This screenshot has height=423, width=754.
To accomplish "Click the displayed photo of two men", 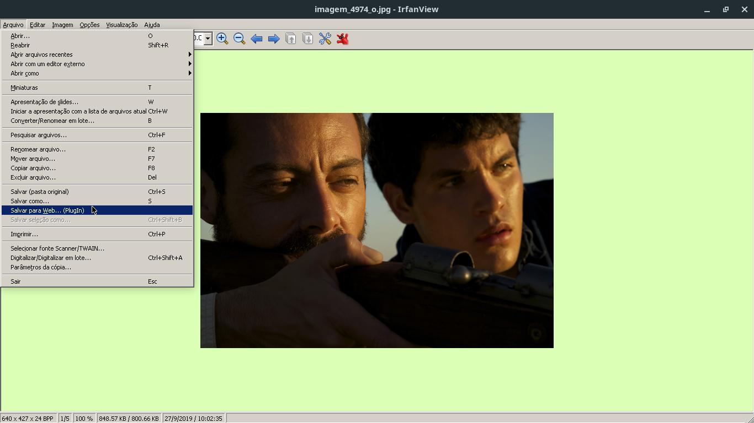I will [377, 230].
